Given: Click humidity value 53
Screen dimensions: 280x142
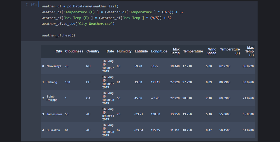Looking at the screenshot, I should (118, 98).
